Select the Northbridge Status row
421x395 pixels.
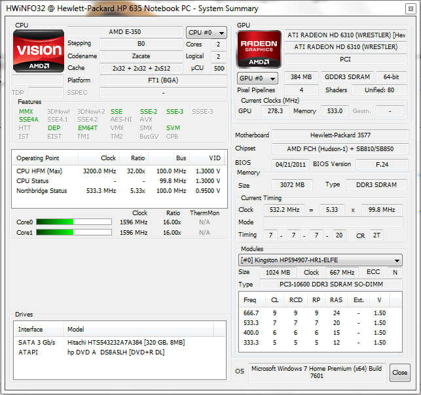tap(119, 191)
